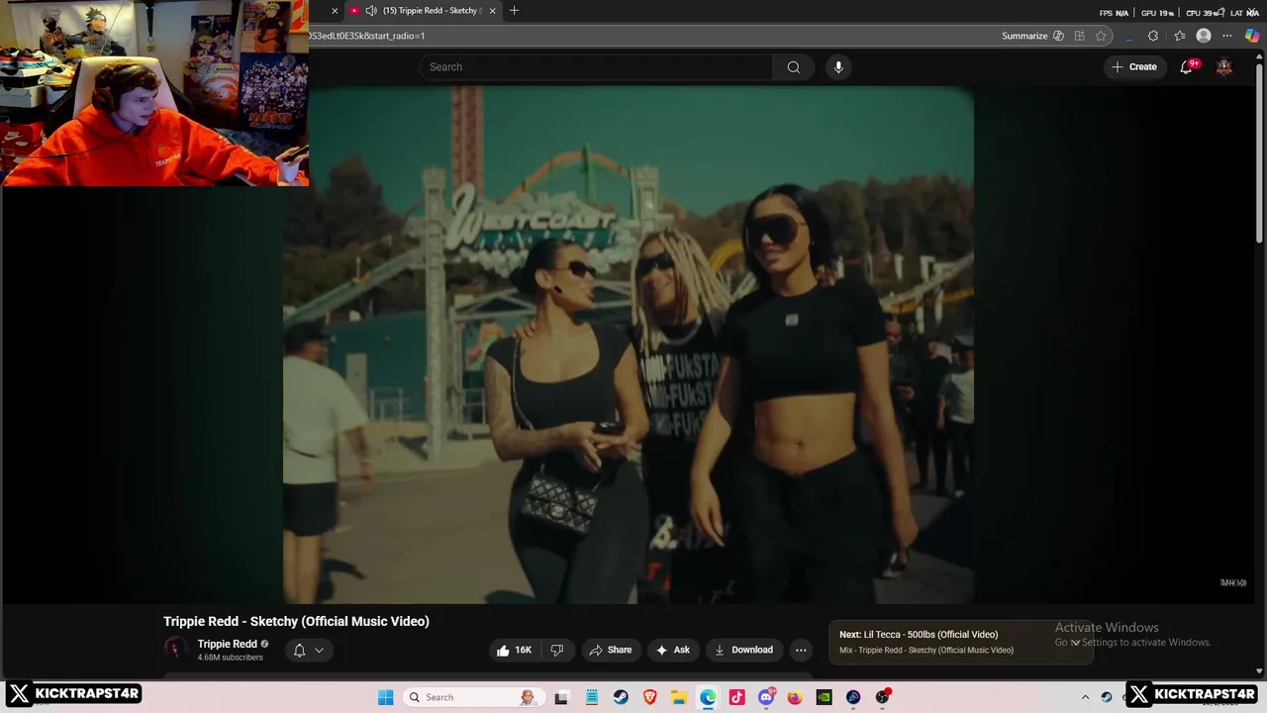Image resolution: width=1267 pixels, height=713 pixels.
Task: Open Discord from the taskbar
Action: click(x=766, y=697)
